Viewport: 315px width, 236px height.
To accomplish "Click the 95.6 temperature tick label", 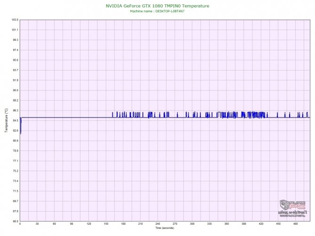I will click(x=16, y=60).
